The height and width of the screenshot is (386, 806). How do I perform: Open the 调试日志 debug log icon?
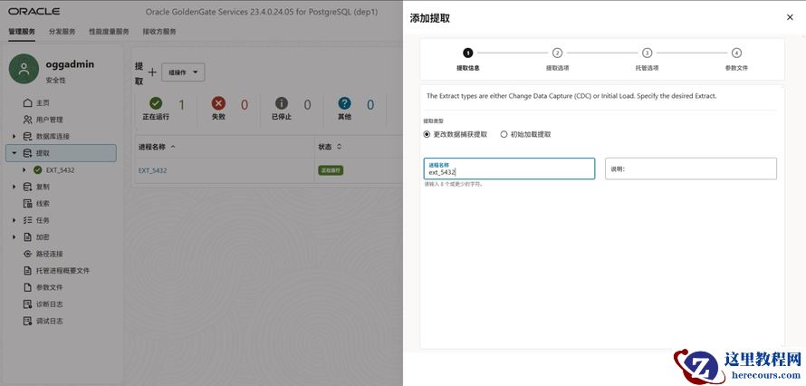tap(28, 321)
